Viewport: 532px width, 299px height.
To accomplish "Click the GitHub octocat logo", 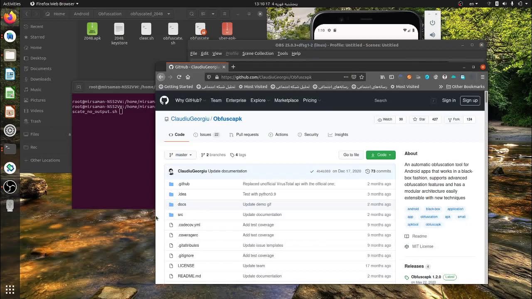I will pyautogui.click(x=164, y=100).
